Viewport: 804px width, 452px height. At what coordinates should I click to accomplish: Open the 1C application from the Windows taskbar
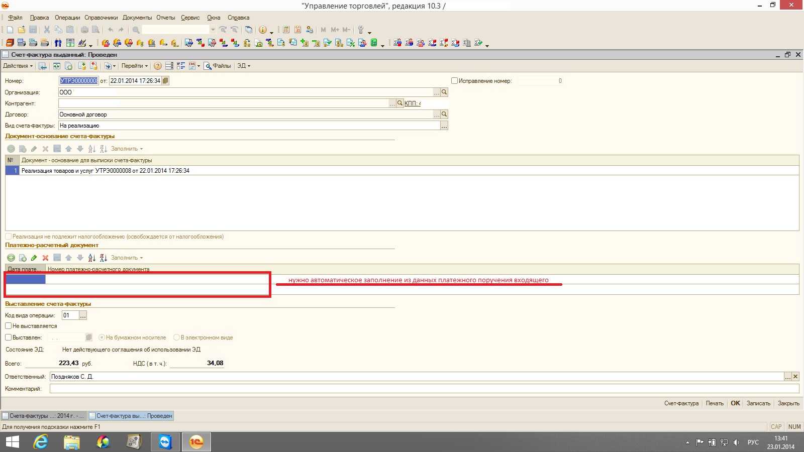click(x=196, y=442)
